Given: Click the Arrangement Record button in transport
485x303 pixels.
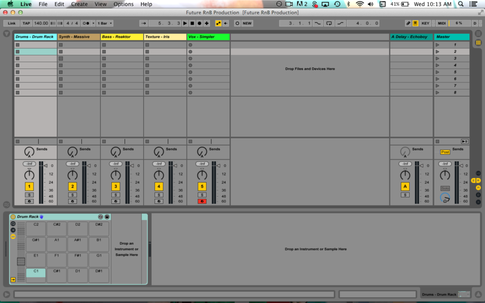Looking at the screenshot, I should point(199,23).
